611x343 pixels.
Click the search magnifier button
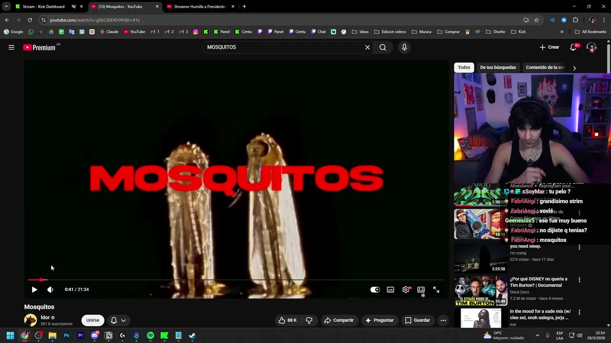(383, 47)
